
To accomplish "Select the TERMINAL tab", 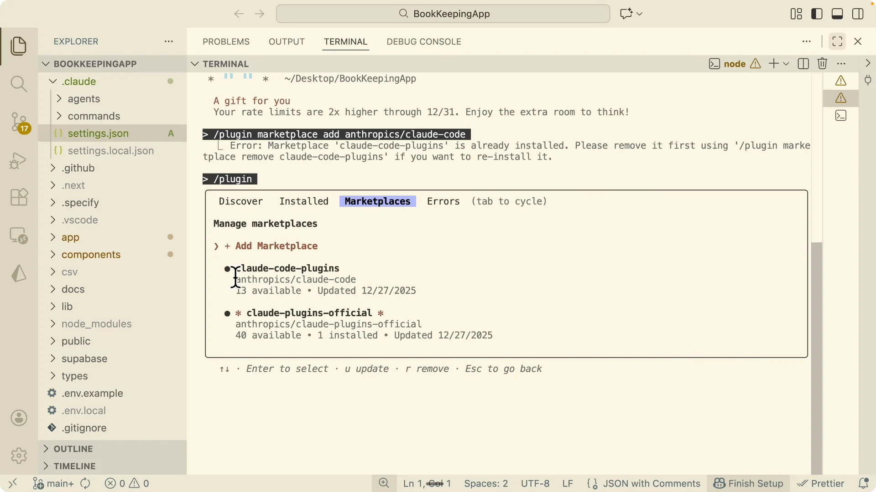I will pos(345,41).
